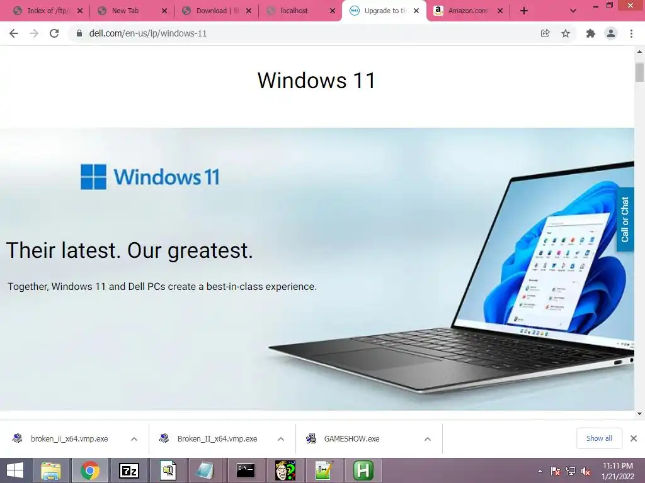Image resolution: width=645 pixels, height=483 pixels.
Task: Open the Extensions puzzle icon
Action: pos(591,33)
